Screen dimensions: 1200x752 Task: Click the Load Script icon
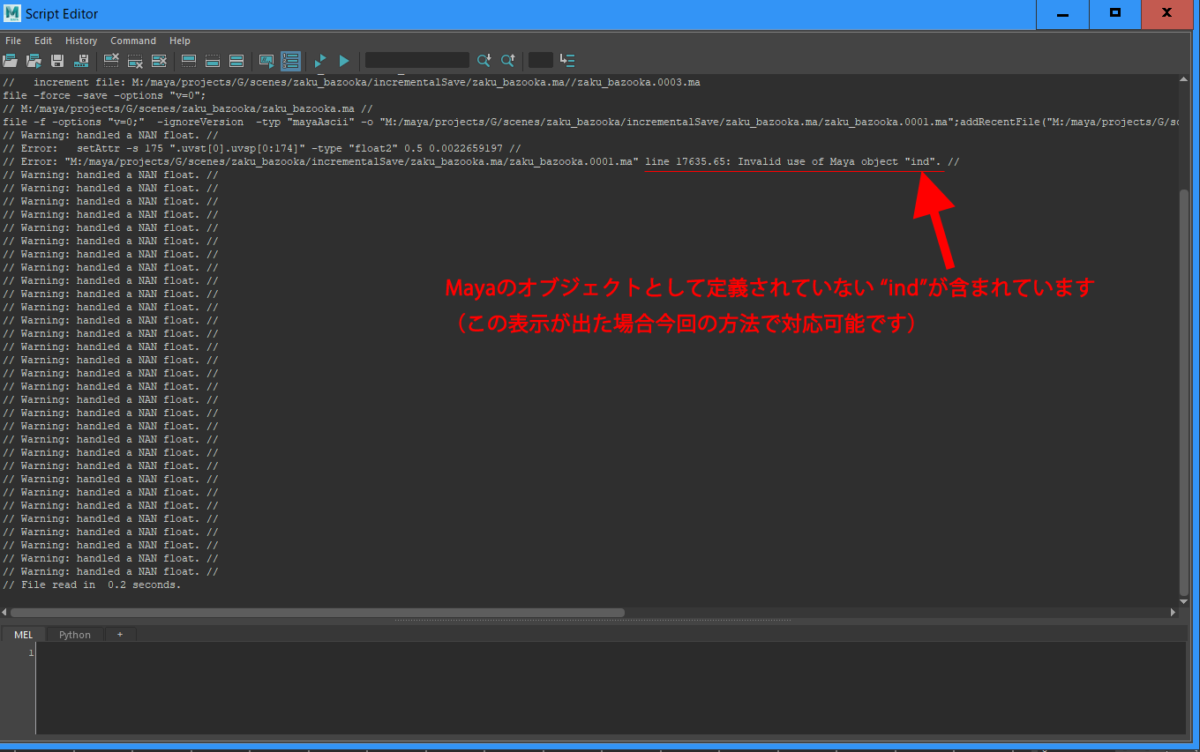(11, 61)
